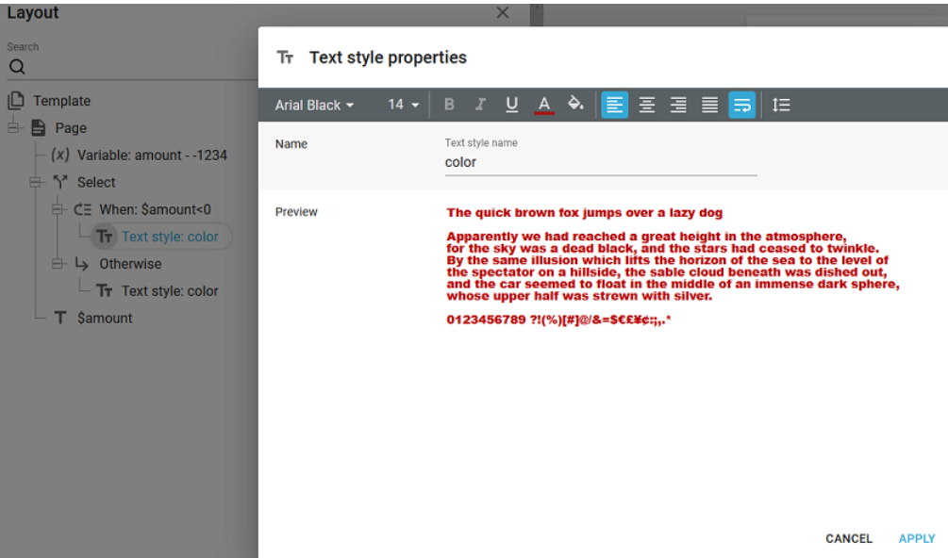Toggle the word wrap option

click(741, 105)
